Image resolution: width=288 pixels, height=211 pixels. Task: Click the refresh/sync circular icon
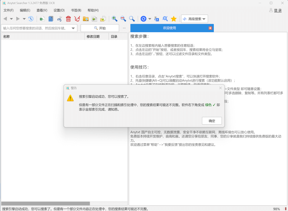[x=143, y=18]
